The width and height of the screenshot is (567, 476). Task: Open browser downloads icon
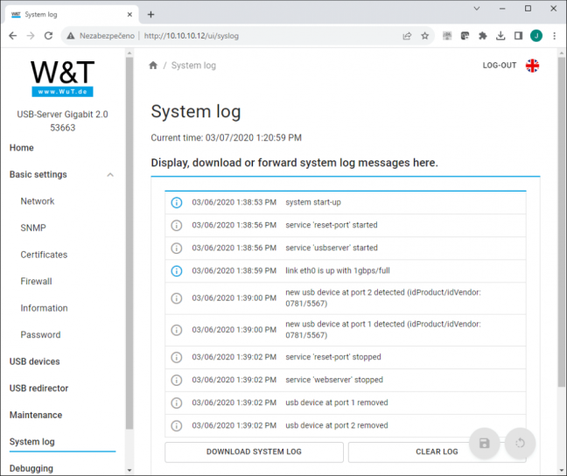pyautogui.click(x=500, y=36)
